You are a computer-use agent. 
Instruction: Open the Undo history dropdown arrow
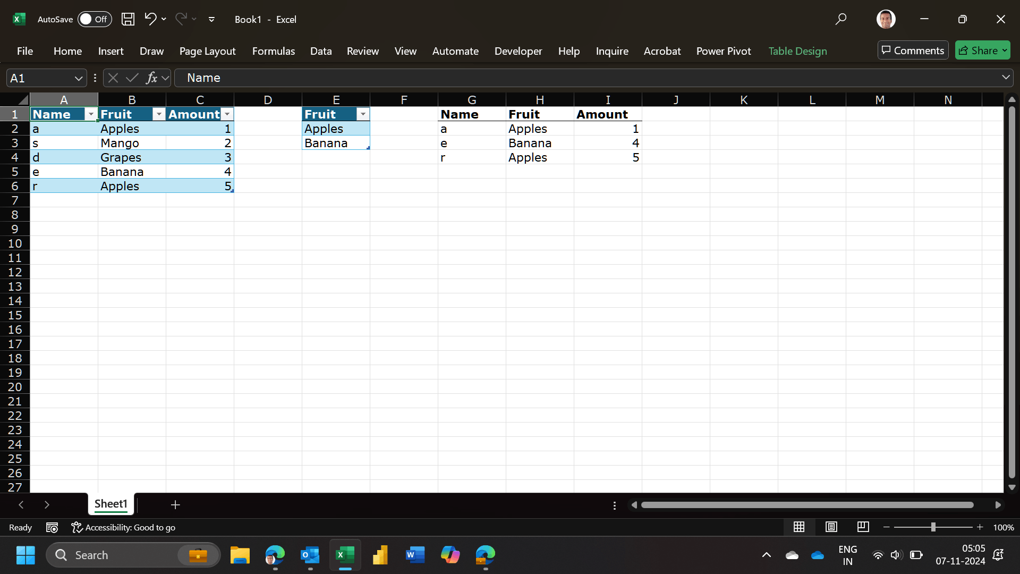point(164,19)
